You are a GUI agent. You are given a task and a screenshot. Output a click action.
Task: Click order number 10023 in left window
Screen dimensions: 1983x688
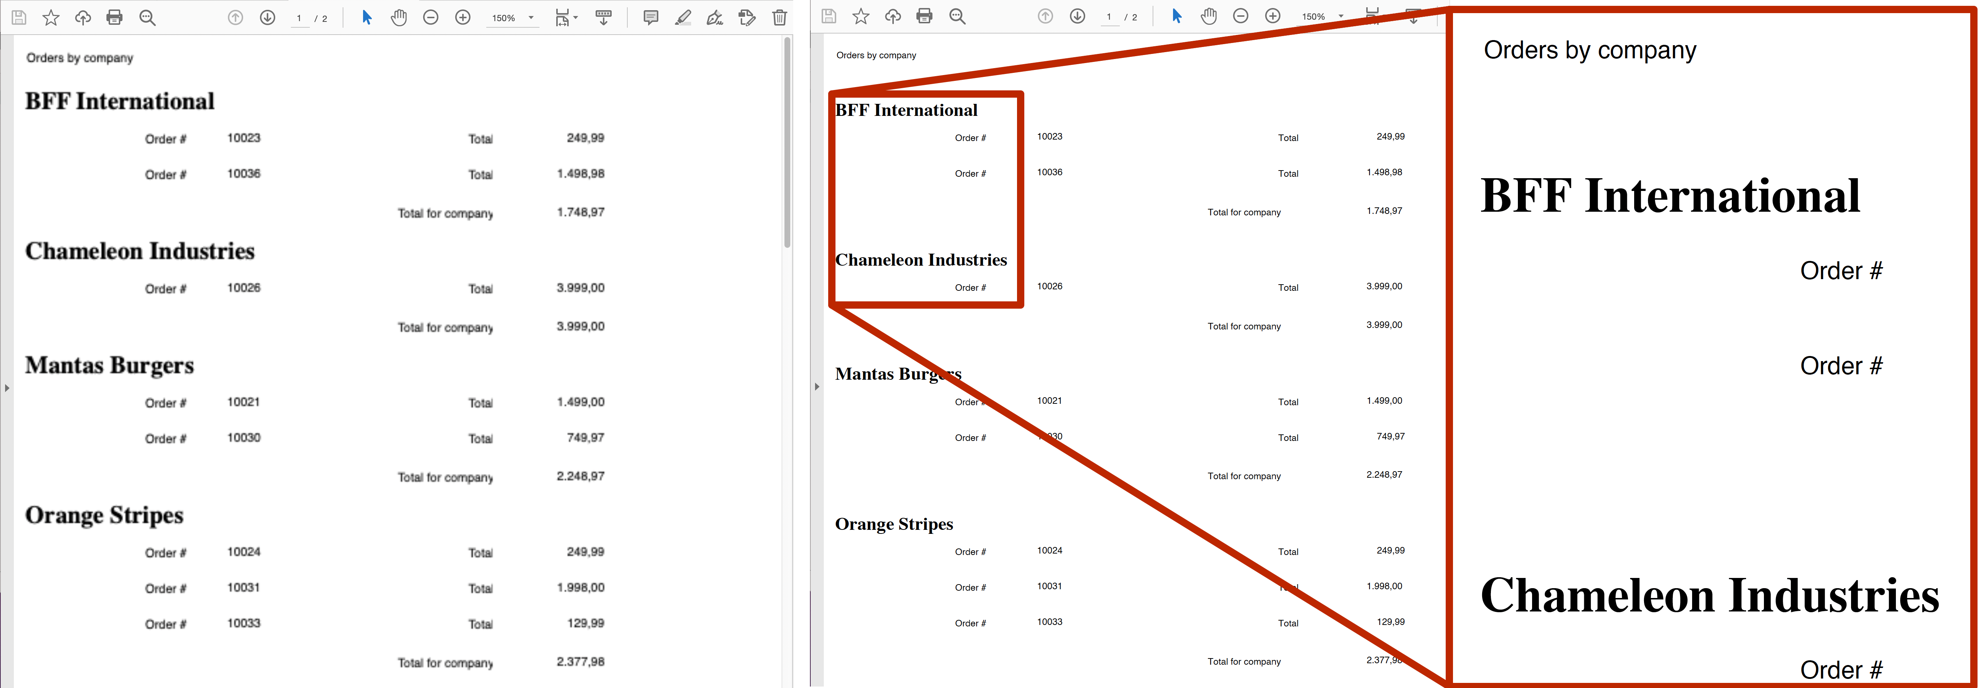click(243, 138)
